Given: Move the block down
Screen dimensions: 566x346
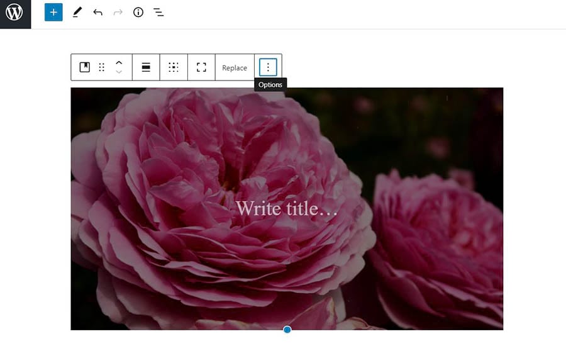Looking at the screenshot, I should (x=119, y=72).
